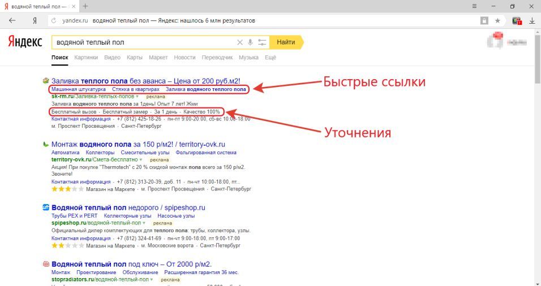The image size is (541, 286).
Task: Open the downloads arrow icon
Action: (532, 21)
